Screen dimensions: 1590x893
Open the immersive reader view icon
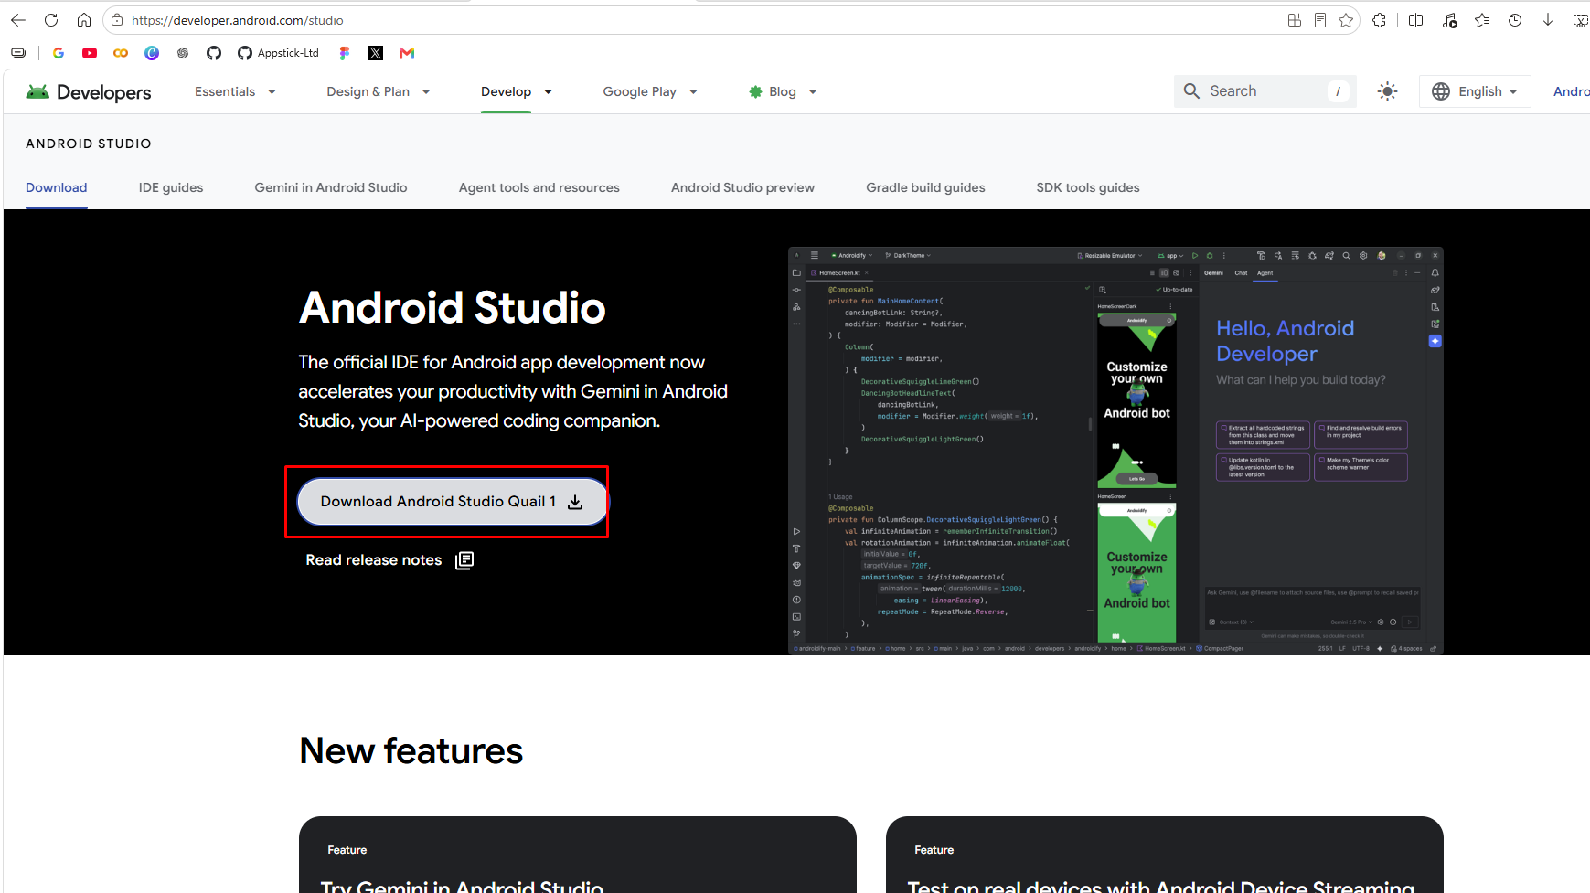(1320, 20)
